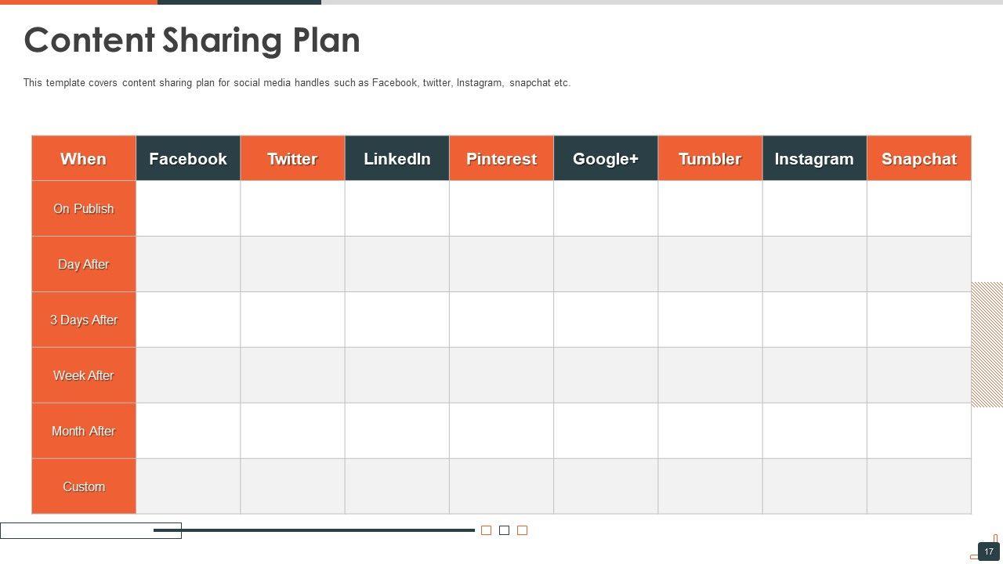The image size is (1003, 564).
Task: Click the first orange square below table
Action: point(486,530)
